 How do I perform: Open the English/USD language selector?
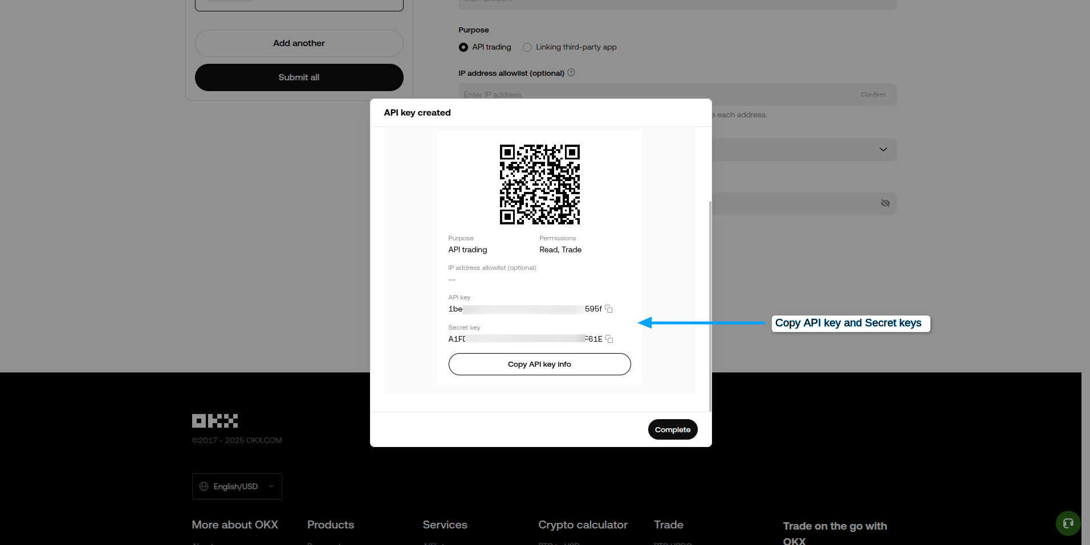[237, 486]
